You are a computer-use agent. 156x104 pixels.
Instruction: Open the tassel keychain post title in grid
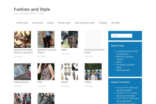tap(21, 82)
